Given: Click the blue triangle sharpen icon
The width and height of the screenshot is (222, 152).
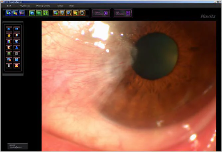Looking at the screenshot, I should point(17,47).
